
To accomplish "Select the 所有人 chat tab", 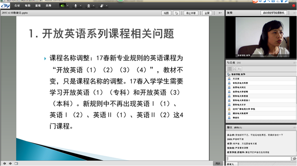I will tap(231, 164).
